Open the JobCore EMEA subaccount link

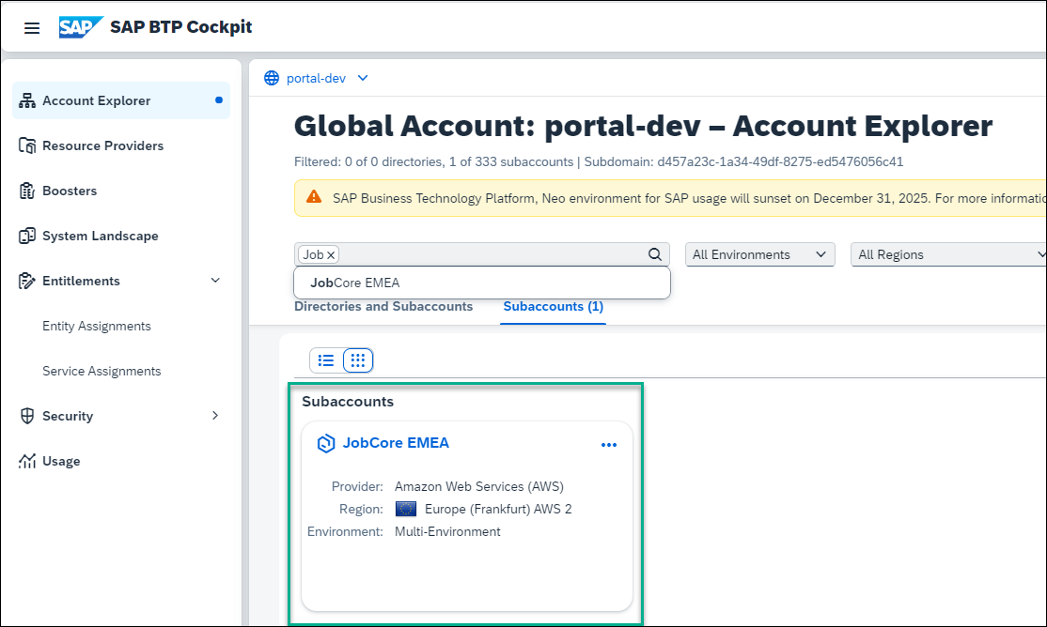coord(396,443)
